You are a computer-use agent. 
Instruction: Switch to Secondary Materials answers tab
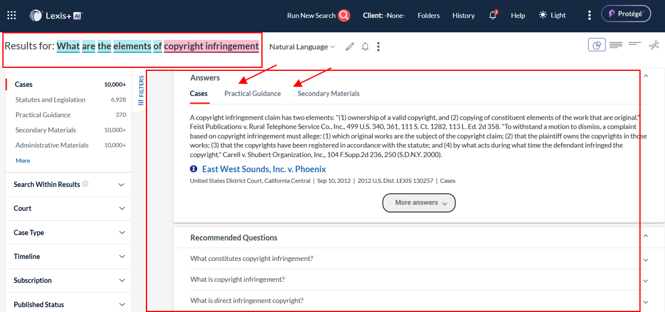(328, 93)
